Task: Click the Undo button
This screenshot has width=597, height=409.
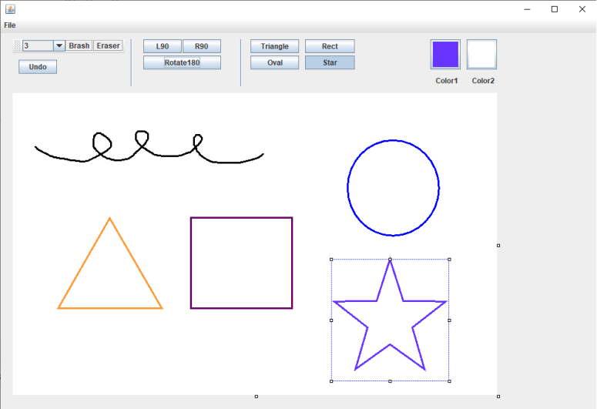Action: coord(38,67)
